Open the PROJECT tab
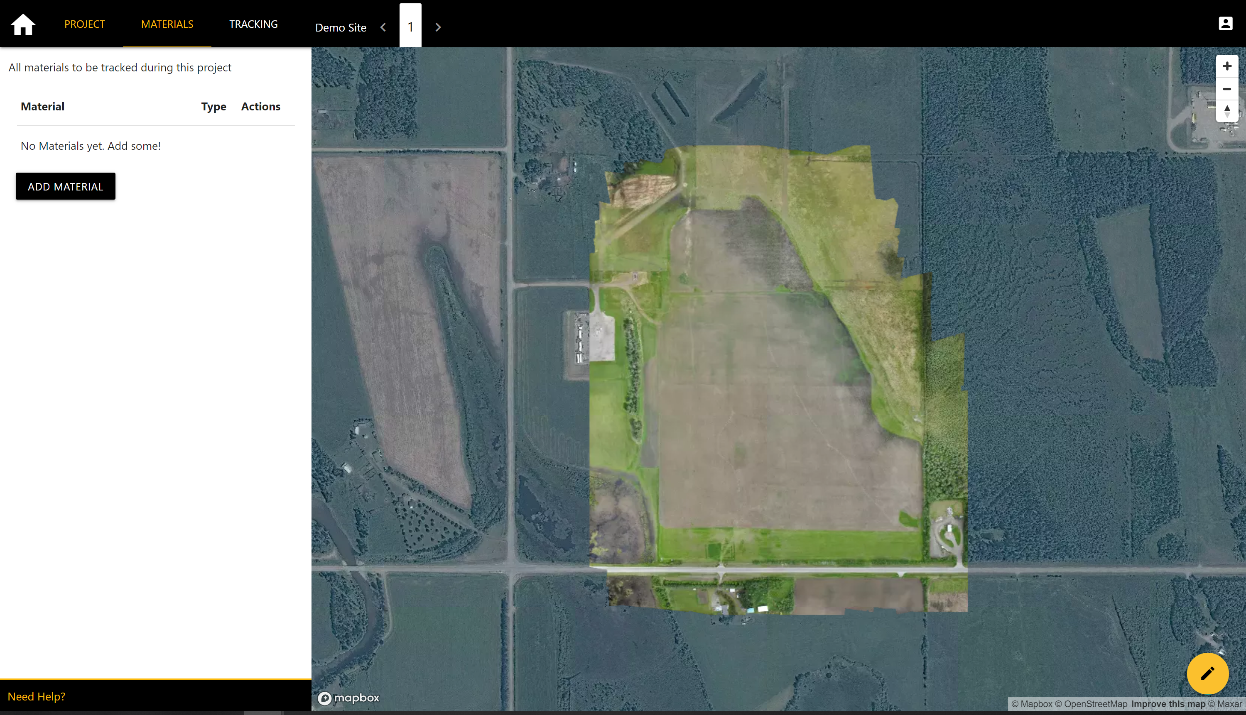1246x715 pixels. (85, 24)
